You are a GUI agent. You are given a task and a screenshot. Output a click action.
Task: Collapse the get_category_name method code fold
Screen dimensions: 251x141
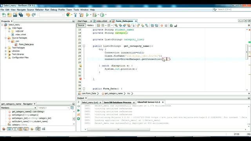pyautogui.click(x=84, y=46)
